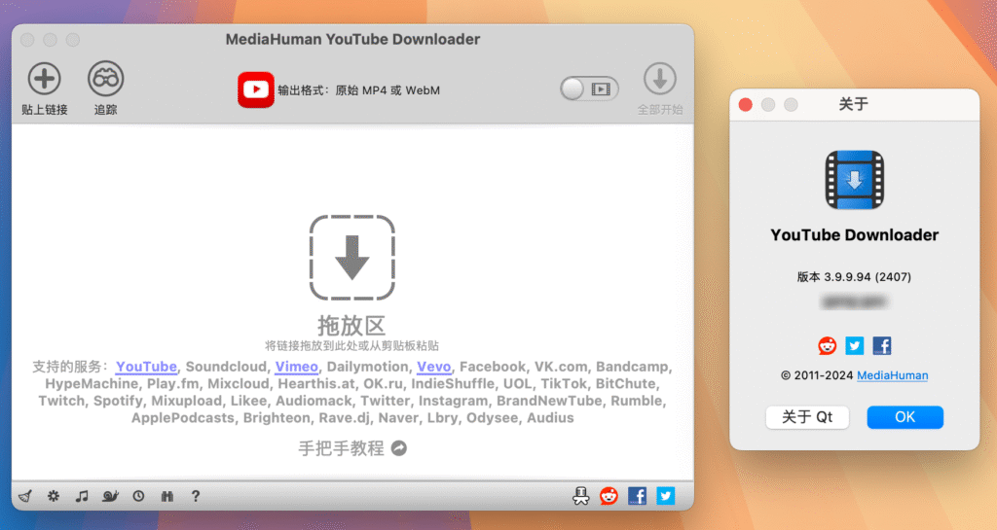Click the arrow icon next to 手把手教程
The width and height of the screenshot is (997, 530).
398,448
